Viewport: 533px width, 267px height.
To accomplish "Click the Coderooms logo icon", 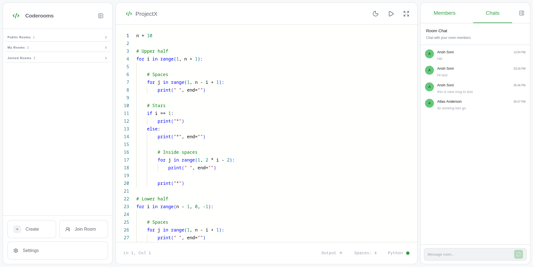I will pyautogui.click(x=16, y=16).
